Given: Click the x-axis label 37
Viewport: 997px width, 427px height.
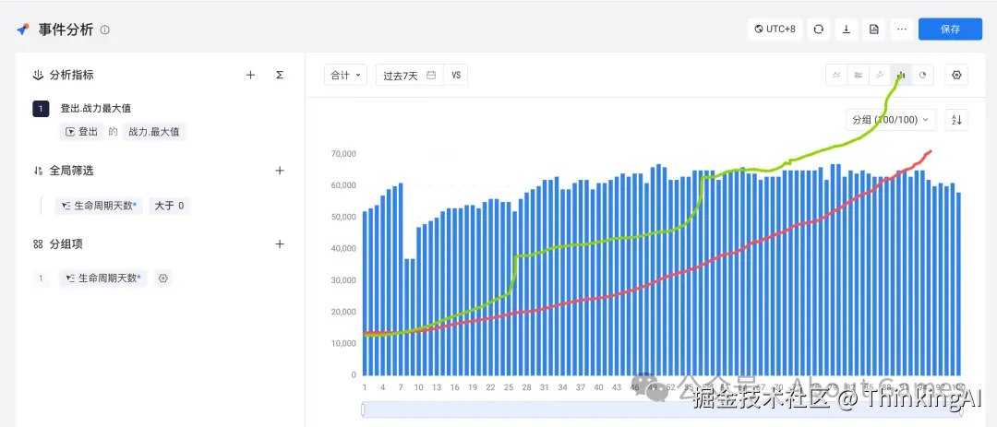Looking at the screenshot, I should coord(581,387).
